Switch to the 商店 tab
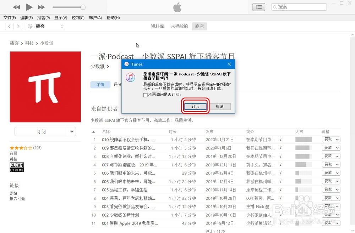 click(199, 27)
